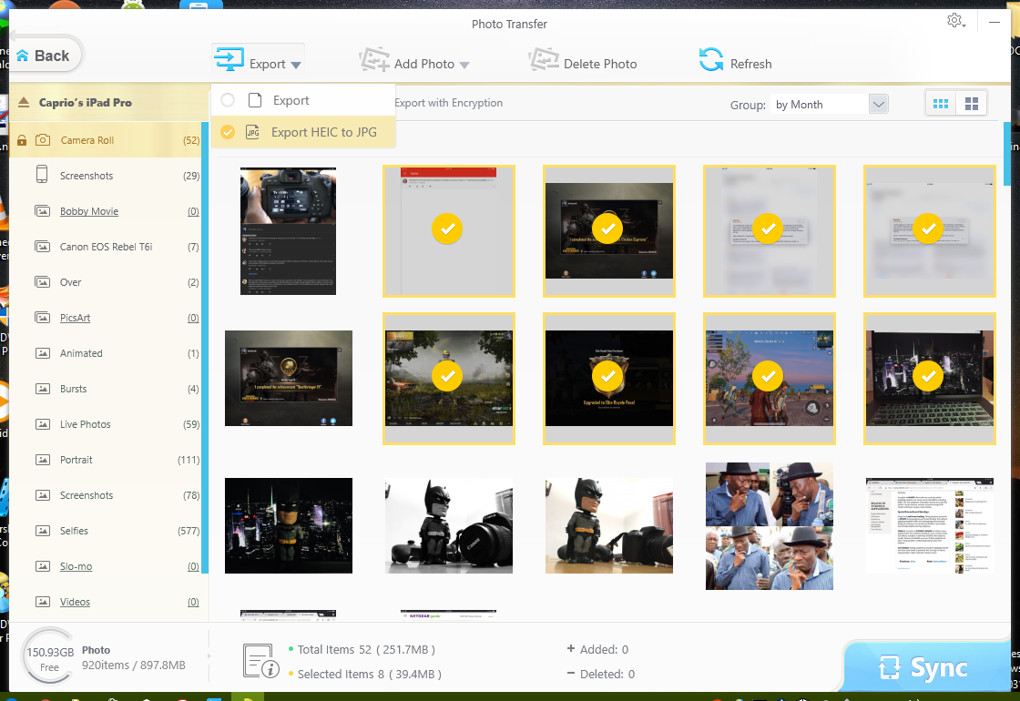
Task: Deselect Elite Royale Pass thumbnail
Action: 609,379
